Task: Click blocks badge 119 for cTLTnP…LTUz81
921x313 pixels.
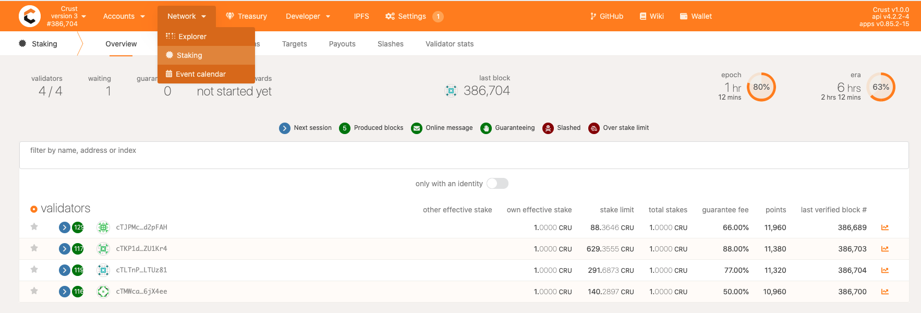Action: click(x=78, y=270)
